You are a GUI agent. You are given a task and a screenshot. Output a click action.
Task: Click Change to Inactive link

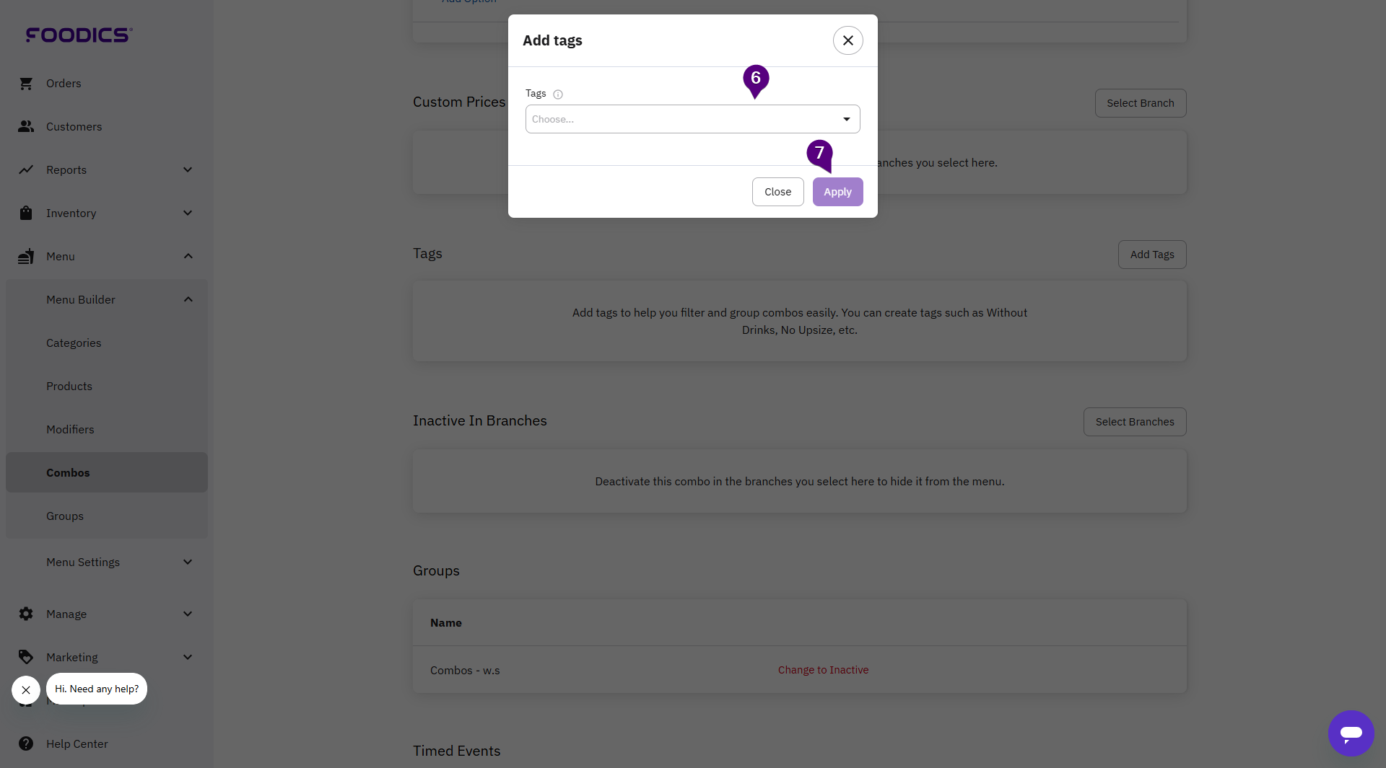pos(823,670)
